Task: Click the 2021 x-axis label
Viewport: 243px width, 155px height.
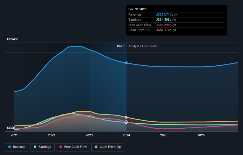Action: coord(14,135)
